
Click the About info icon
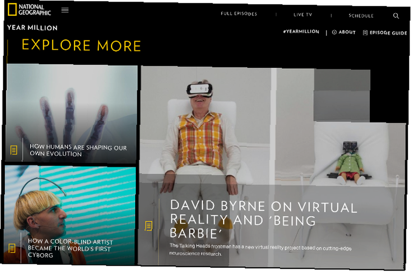334,32
